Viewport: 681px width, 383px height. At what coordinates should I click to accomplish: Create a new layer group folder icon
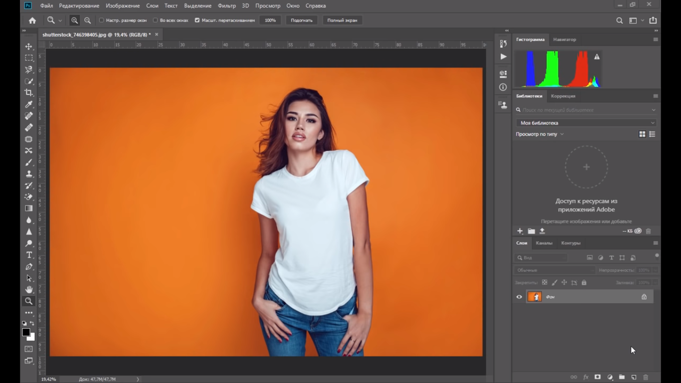coord(622,377)
